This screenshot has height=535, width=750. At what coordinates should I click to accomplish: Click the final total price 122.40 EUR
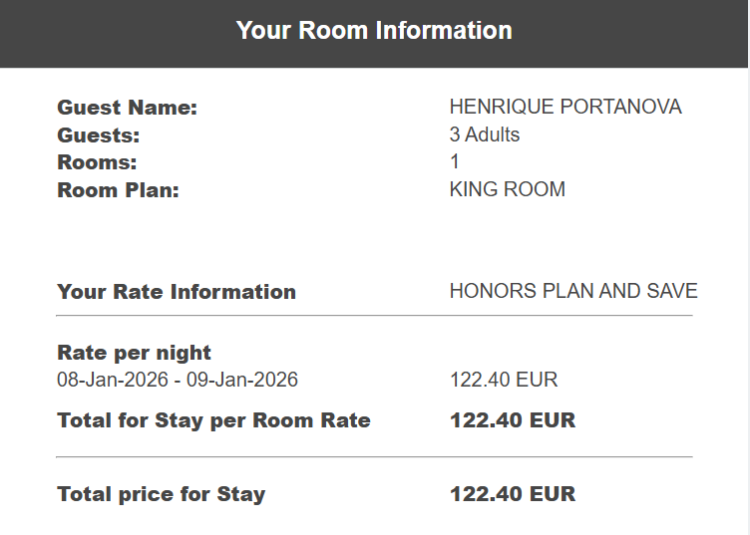(x=513, y=494)
